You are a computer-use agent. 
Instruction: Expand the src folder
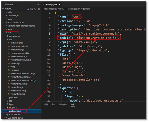pyautogui.click(x=11, y=101)
